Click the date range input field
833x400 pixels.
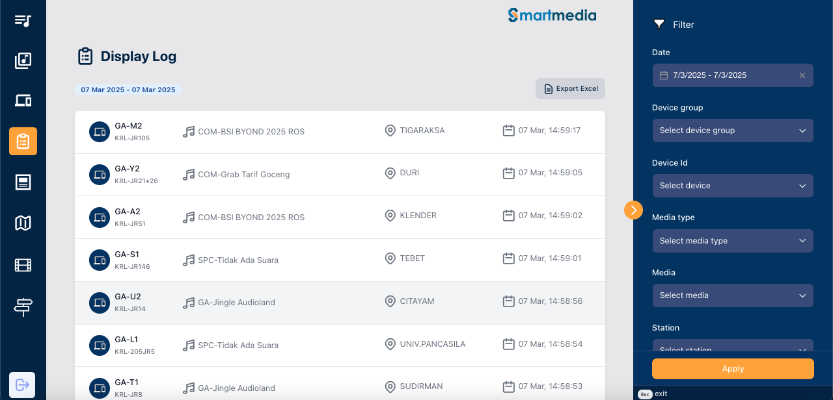726,75
